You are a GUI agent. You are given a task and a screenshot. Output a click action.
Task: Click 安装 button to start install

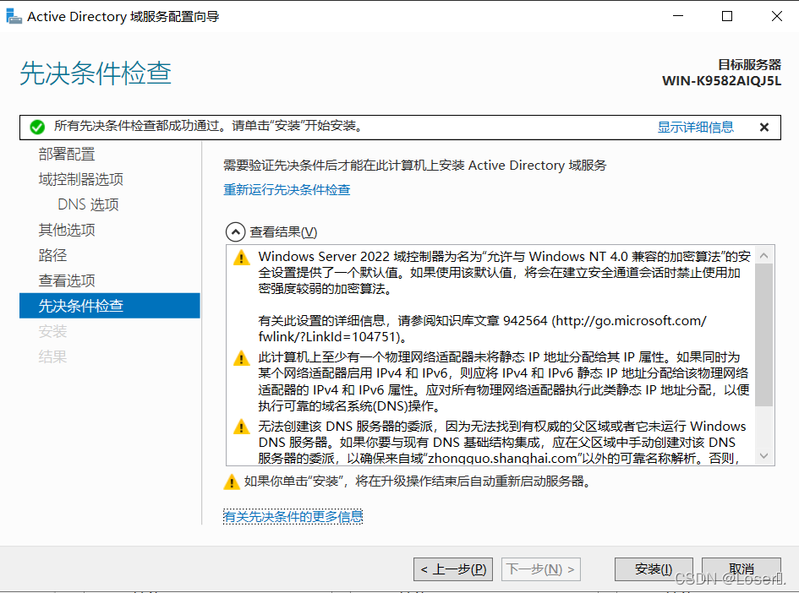click(x=653, y=569)
